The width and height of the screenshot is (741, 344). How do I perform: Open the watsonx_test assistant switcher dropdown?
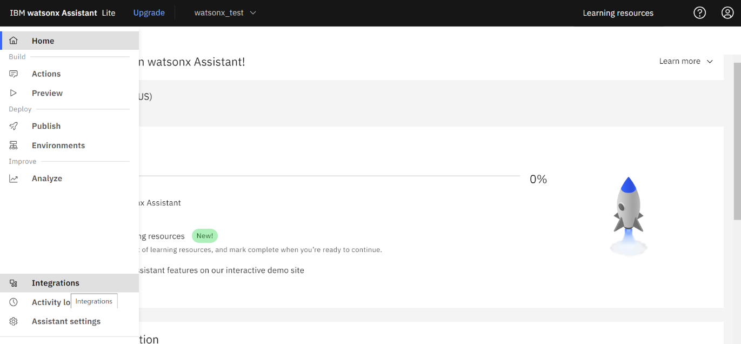pos(225,13)
